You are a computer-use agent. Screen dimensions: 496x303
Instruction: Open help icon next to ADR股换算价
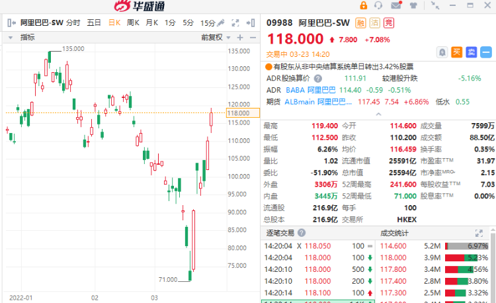318,79
